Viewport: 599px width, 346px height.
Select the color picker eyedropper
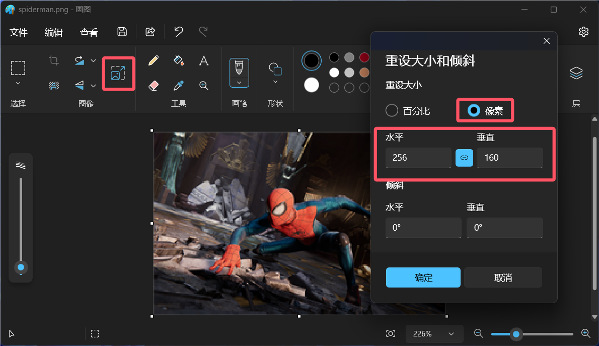coord(178,85)
